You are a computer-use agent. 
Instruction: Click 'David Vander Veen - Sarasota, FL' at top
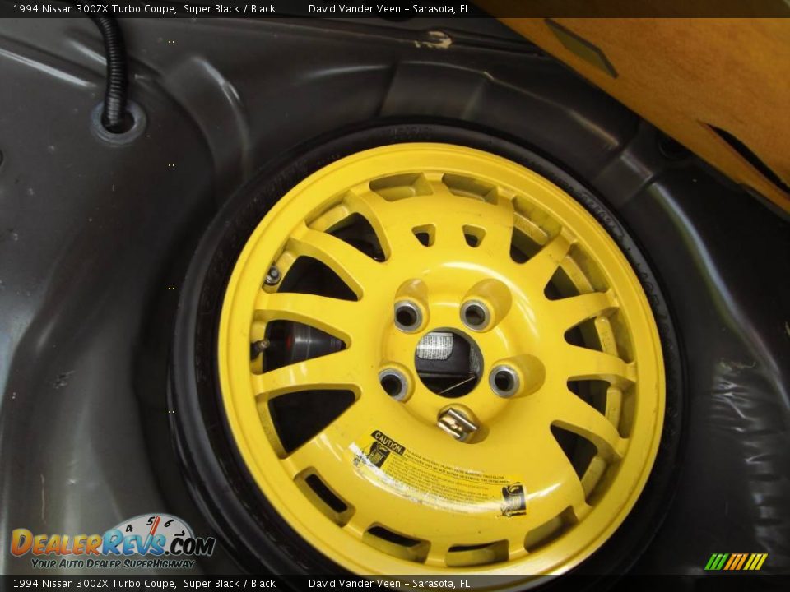coord(389,9)
